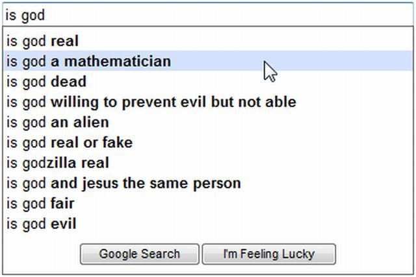The image size is (416, 277).
Task: Select "is god and jesus the same person"
Action: [x=123, y=183]
